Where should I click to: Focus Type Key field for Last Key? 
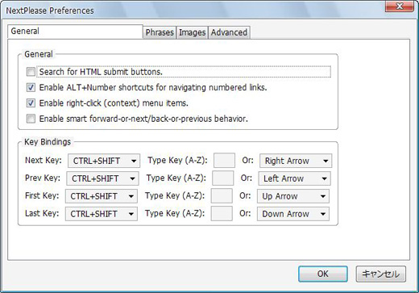point(222,213)
